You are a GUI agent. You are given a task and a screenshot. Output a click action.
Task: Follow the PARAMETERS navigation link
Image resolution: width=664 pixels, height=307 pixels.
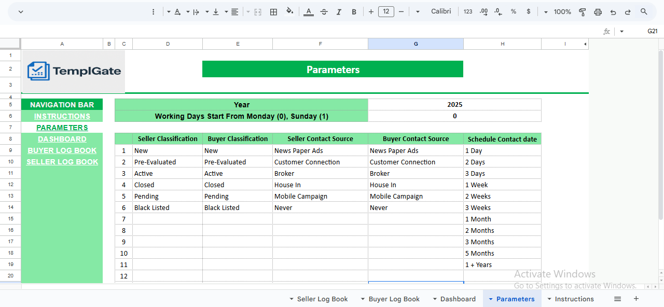(62, 128)
